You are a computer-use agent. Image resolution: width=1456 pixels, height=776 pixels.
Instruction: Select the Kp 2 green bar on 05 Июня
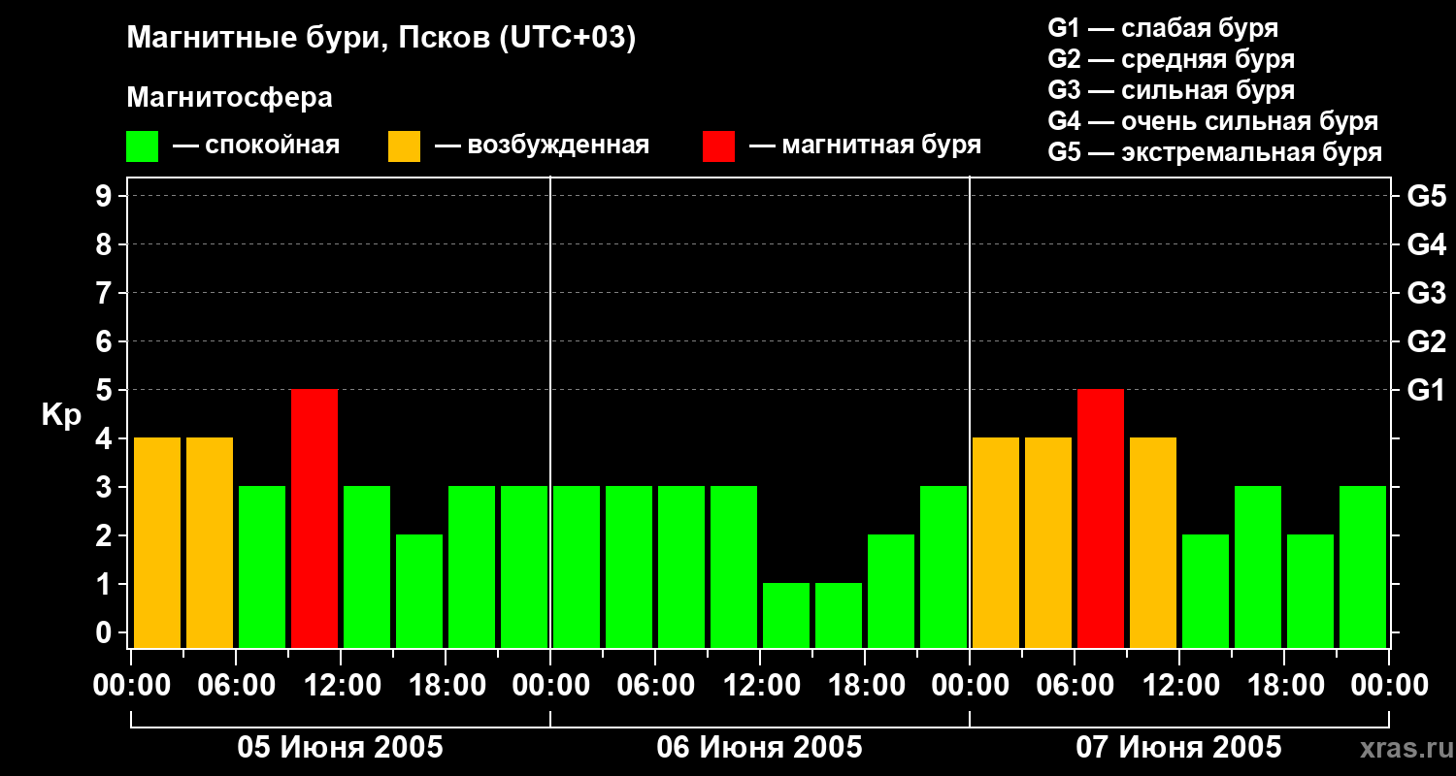coord(419,591)
